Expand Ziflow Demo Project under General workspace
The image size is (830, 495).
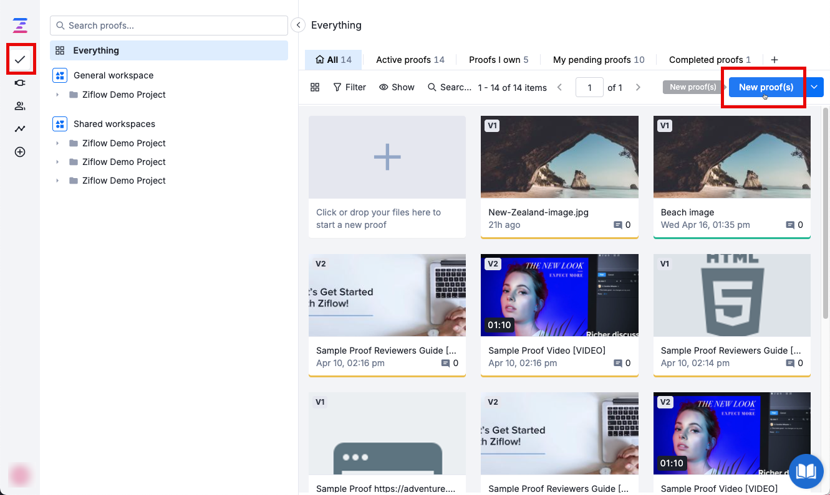point(57,95)
